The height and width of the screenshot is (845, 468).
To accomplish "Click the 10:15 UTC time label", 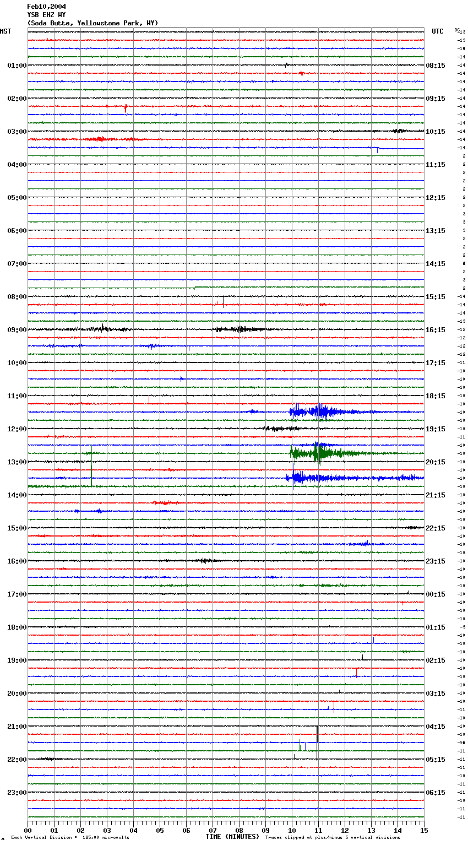I will pyautogui.click(x=436, y=132).
